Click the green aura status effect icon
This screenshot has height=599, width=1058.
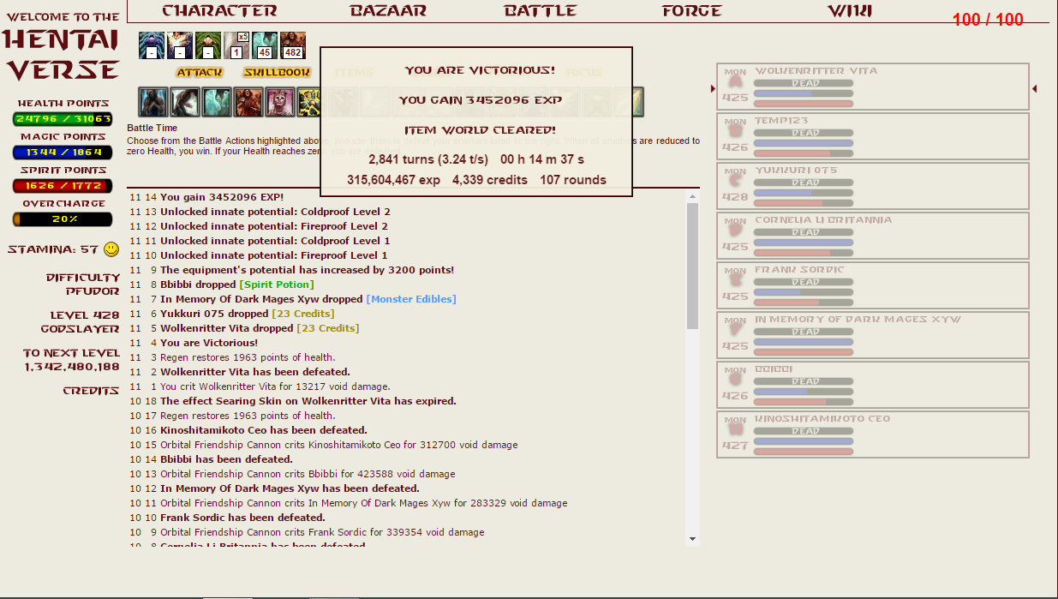(x=208, y=45)
